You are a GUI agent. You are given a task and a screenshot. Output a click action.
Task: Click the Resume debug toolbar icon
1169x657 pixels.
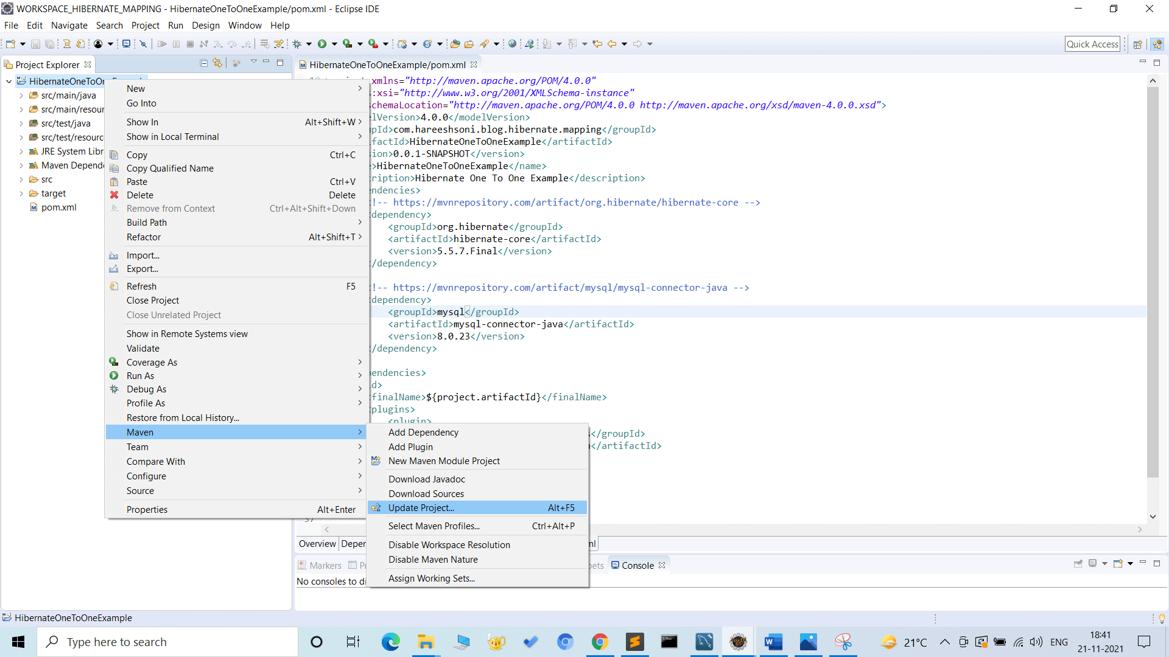[162, 44]
